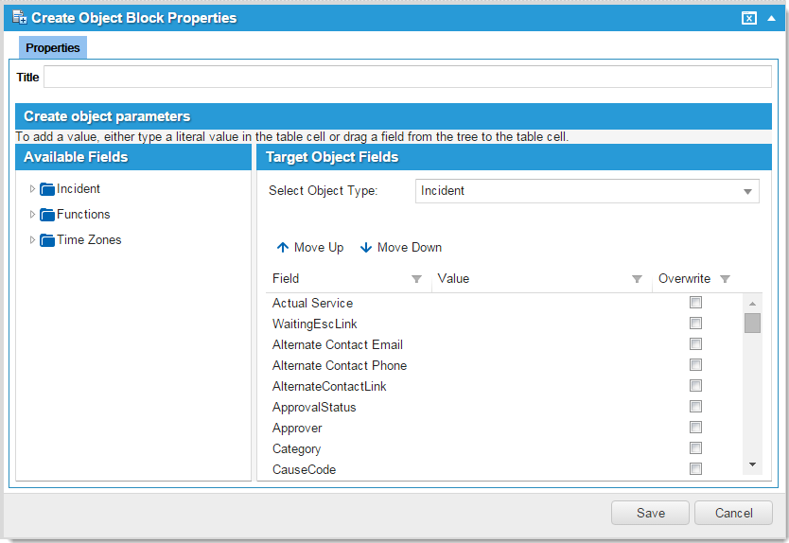Check Overwrite box for Alternate Contact Email
The height and width of the screenshot is (543, 789).
695,344
